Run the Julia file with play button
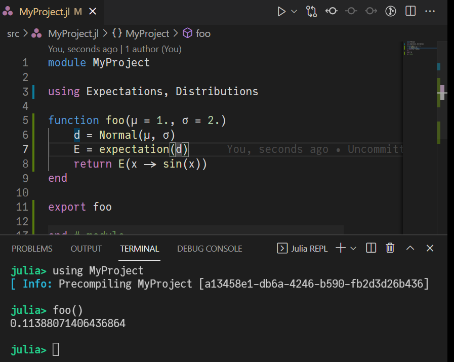Viewport: 454px width, 362px height. click(x=282, y=11)
